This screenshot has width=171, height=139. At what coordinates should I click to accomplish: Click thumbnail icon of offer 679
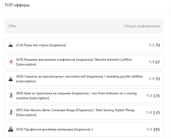coord(11,62)
